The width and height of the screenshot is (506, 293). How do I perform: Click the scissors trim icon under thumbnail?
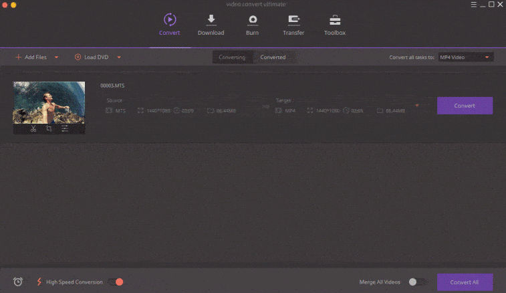pos(33,128)
